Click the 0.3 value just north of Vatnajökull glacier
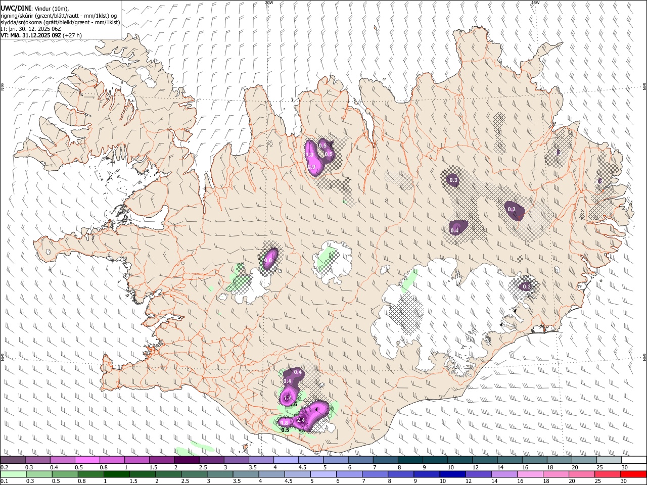647x485 pixels. (x=526, y=286)
